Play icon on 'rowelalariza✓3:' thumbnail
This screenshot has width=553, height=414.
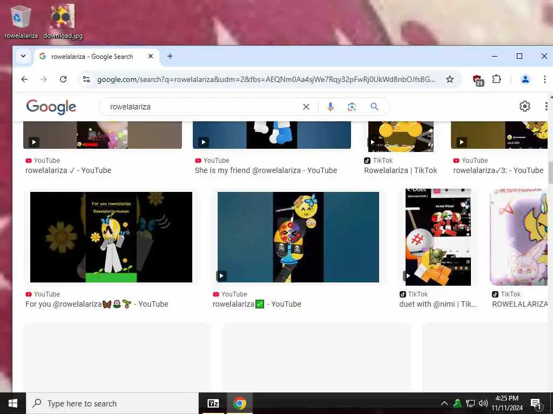pyautogui.click(x=462, y=142)
